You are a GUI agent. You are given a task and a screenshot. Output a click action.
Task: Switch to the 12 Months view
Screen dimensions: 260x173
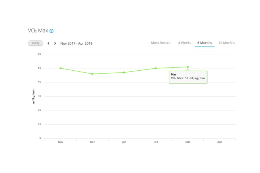(226, 43)
